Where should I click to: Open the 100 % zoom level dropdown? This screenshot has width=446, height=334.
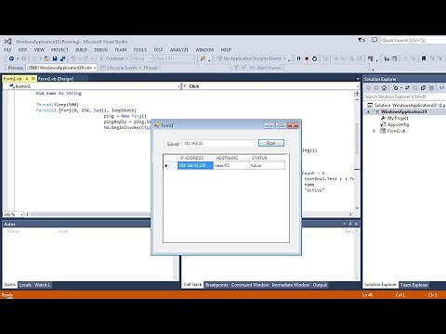tap(21, 214)
